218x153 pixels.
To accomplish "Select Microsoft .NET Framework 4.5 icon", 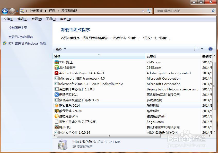I will pos(57,78).
